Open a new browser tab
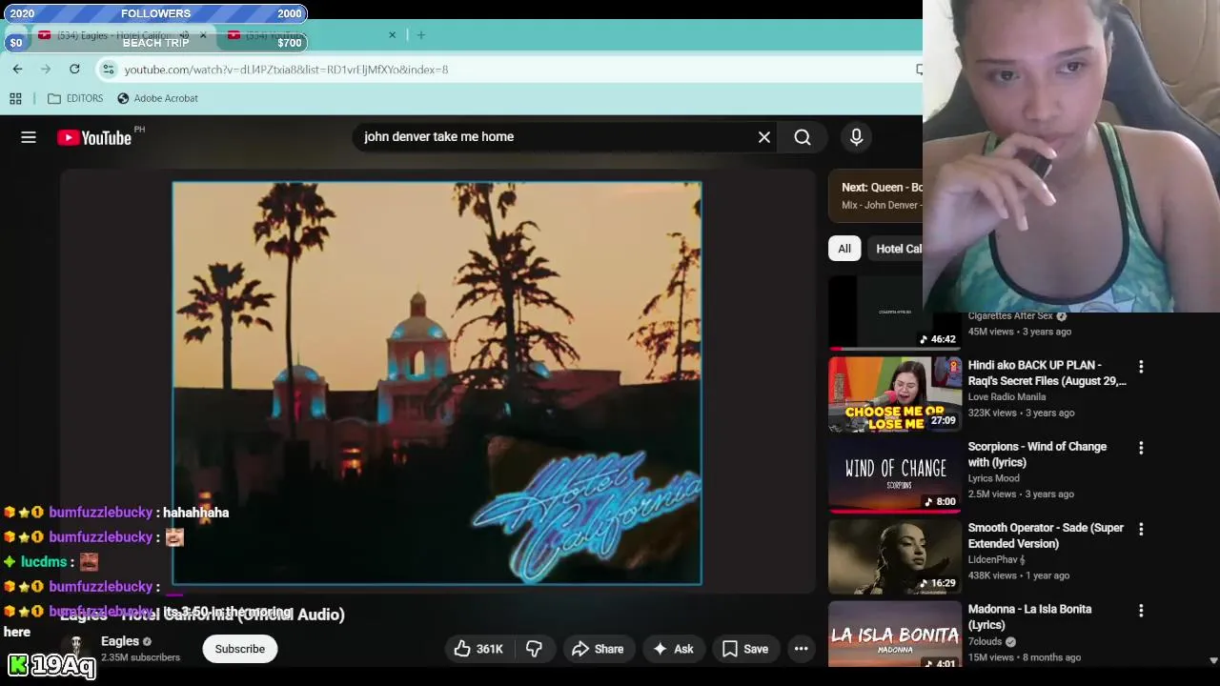Screen dimensions: 1220x686 coord(421,35)
